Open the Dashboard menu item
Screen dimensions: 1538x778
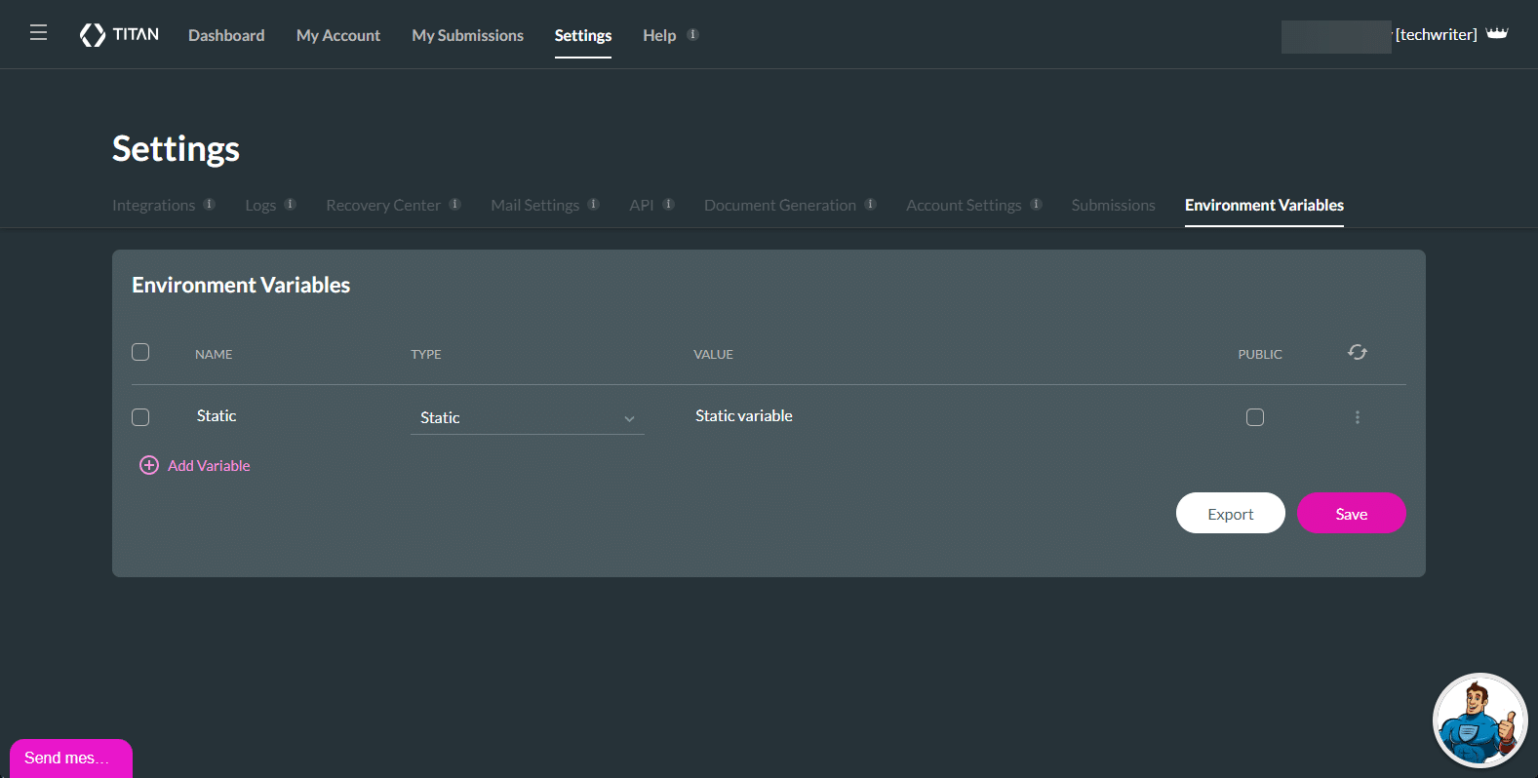(226, 35)
